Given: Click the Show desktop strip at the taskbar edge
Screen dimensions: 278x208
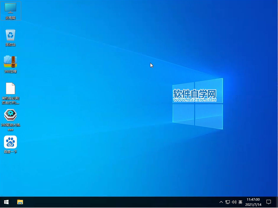Looking at the screenshot, I should pyautogui.click(x=277, y=202).
